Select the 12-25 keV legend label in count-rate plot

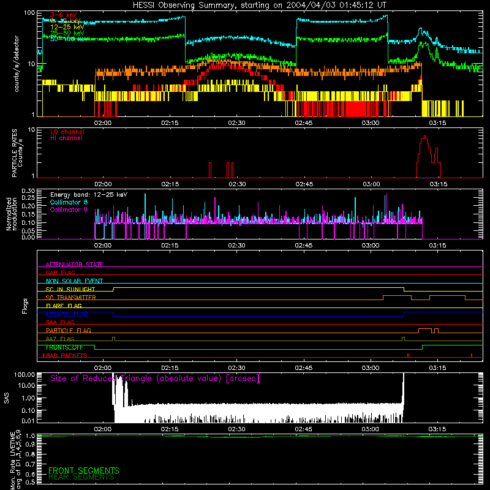[x=67, y=27]
